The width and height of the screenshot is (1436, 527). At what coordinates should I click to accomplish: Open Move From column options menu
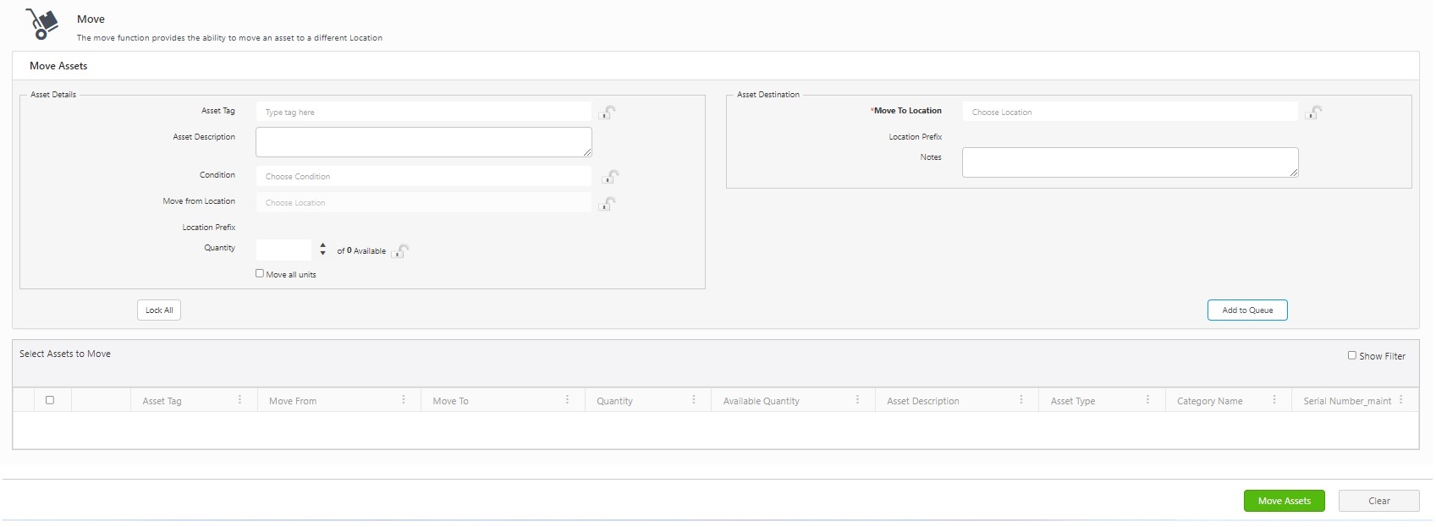click(404, 400)
